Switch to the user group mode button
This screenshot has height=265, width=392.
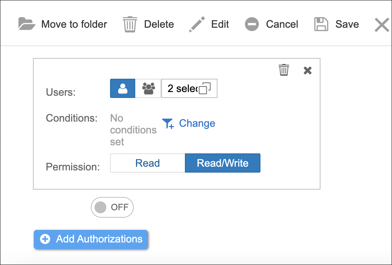(148, 88)
